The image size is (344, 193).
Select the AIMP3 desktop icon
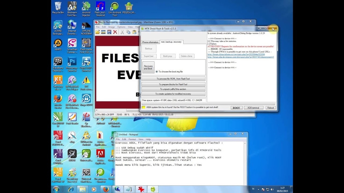[x=58, y=45]
